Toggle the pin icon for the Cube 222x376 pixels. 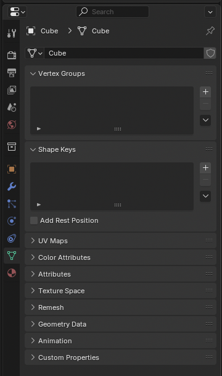[x=210, y=31]
